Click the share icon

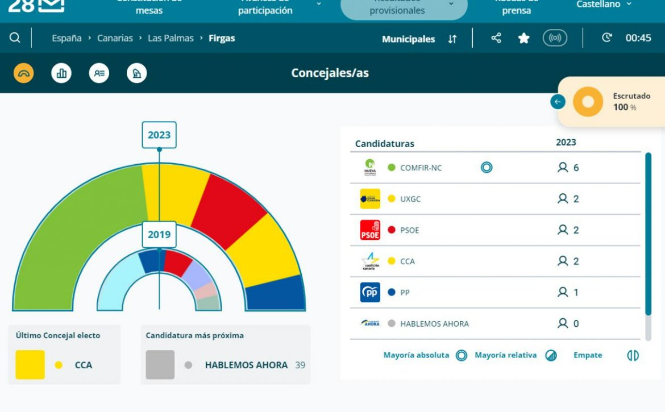pos(496,38)
